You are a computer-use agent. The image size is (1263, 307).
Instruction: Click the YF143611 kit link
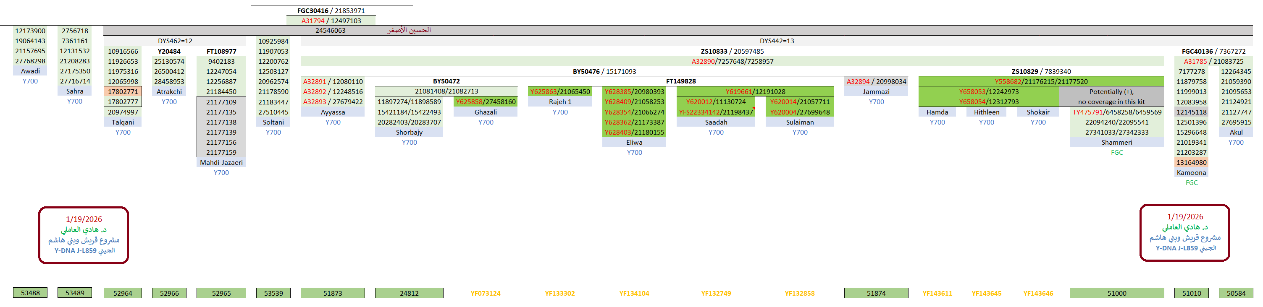937,293
